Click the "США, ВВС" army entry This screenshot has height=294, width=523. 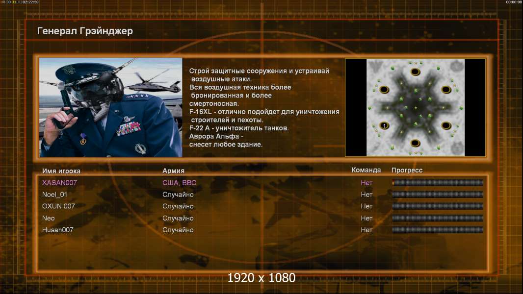179,183
